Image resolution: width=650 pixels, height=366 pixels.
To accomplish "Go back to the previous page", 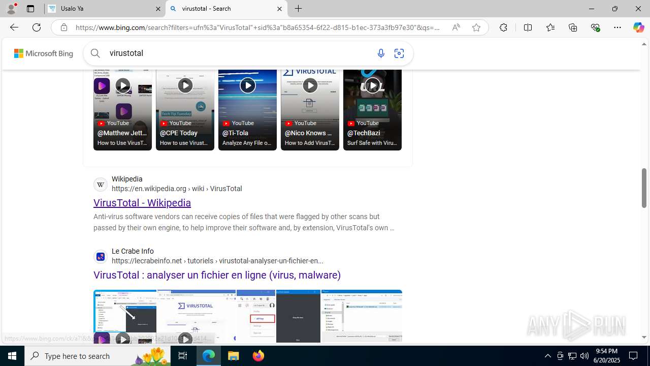I will click(x=14, y=27).
